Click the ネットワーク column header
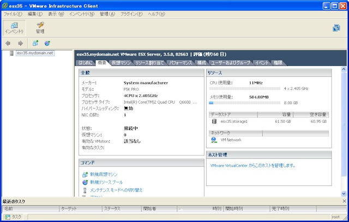Viewport: 349px width, 222px height. pyautogui.click(x=236, y=133)
